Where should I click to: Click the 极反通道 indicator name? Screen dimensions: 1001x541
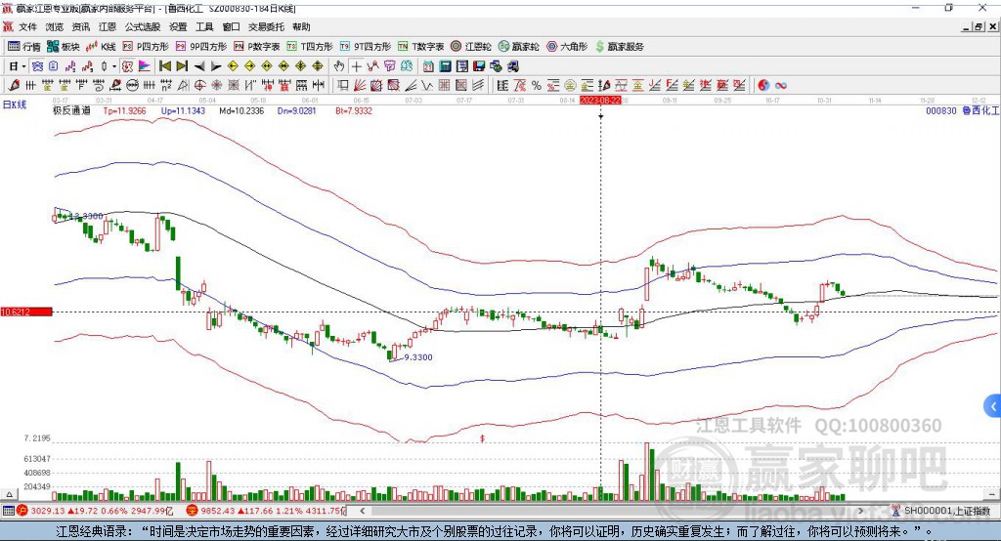(71, 110)
